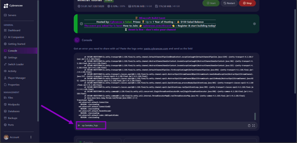297x143 pixels.
Task: Open AI Companion
Action: (x=16, y=37)
